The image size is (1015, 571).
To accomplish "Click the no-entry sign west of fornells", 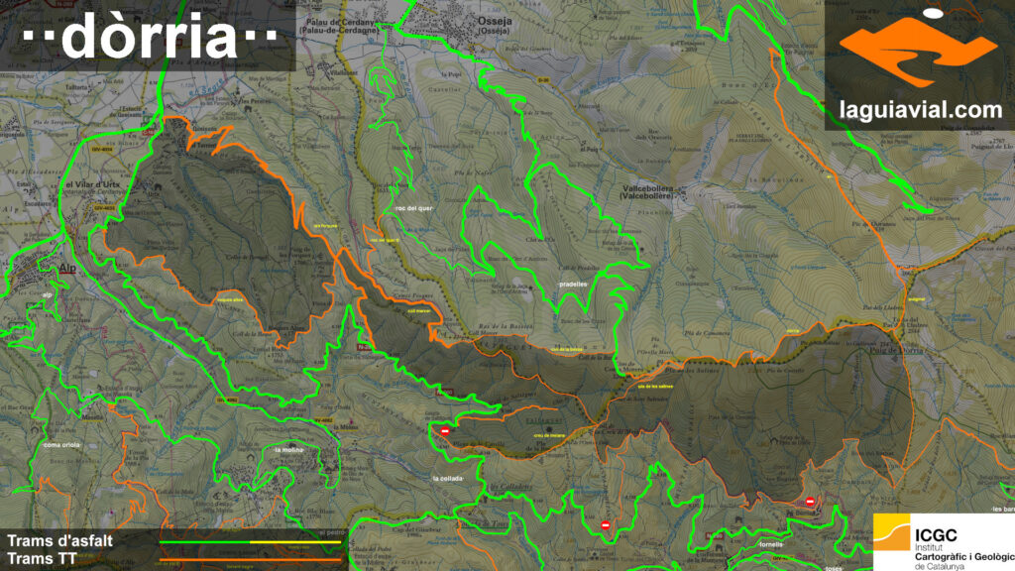I will (x=606, y=525).
